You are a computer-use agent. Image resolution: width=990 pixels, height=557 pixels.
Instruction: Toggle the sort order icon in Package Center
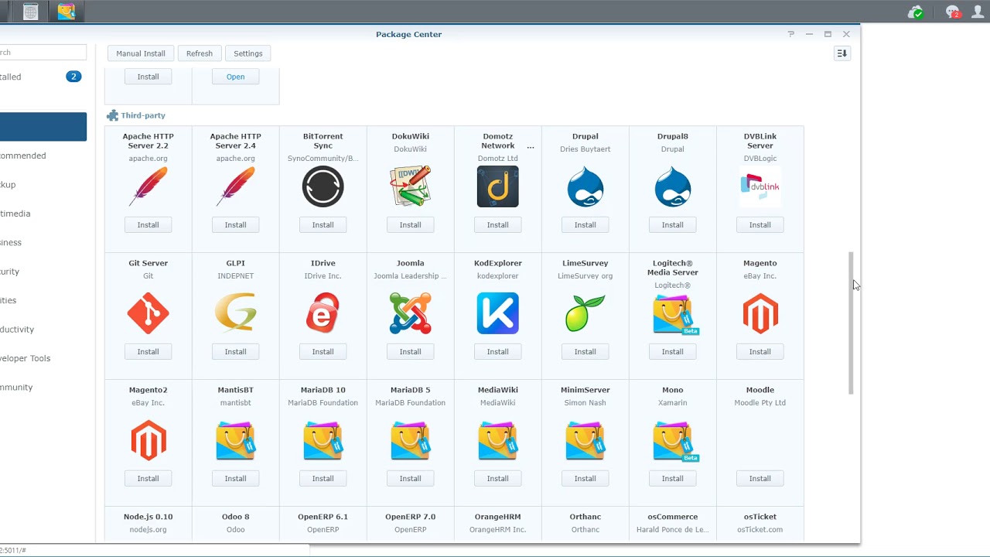(x=842, y=53)
